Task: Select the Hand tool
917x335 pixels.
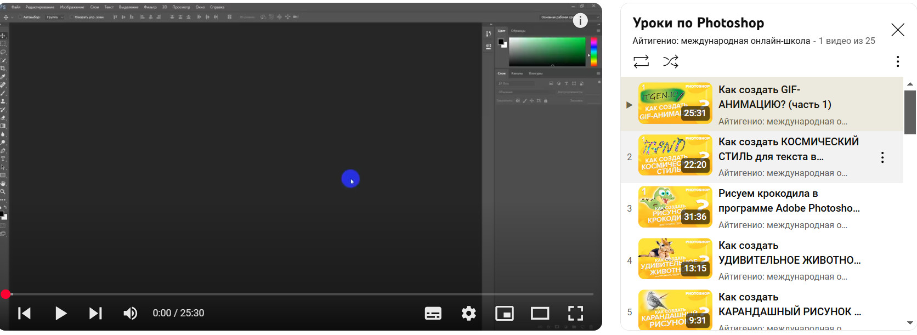Action: [x=3, y=183]
